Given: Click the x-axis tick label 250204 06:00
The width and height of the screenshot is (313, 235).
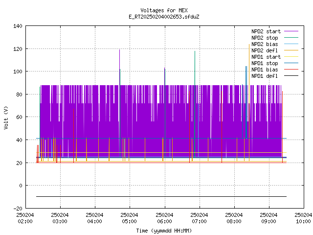Looking at the screenshot, I should coord(164,218).
